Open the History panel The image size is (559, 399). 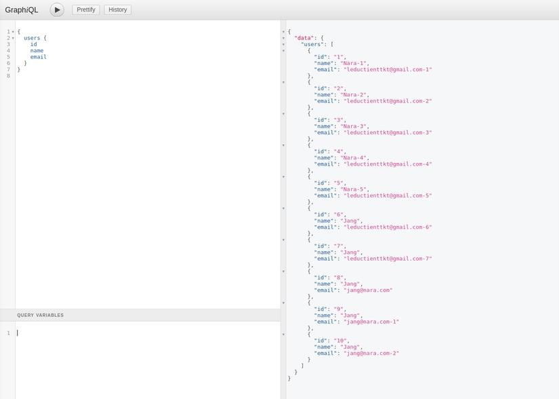click(118, 9)
